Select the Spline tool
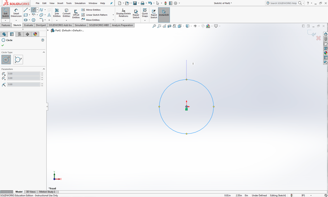328x197 pixels. [x=41, y=10]
